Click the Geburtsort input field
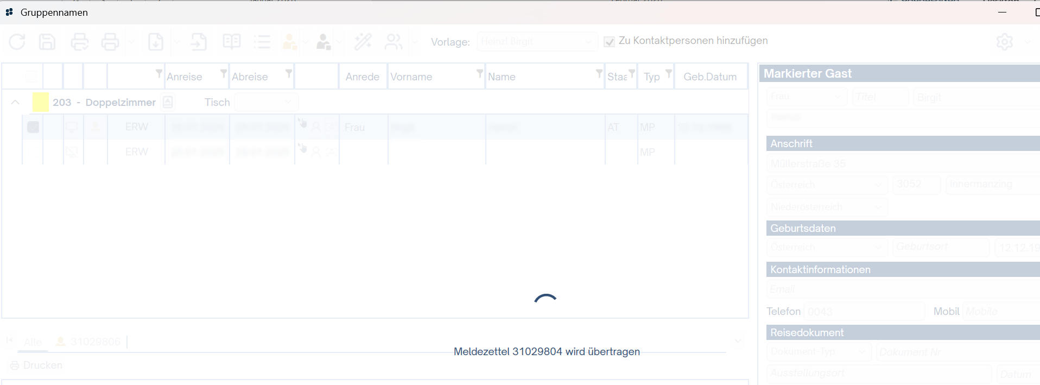Screen dimensions: 1040x385 (941, 247)
